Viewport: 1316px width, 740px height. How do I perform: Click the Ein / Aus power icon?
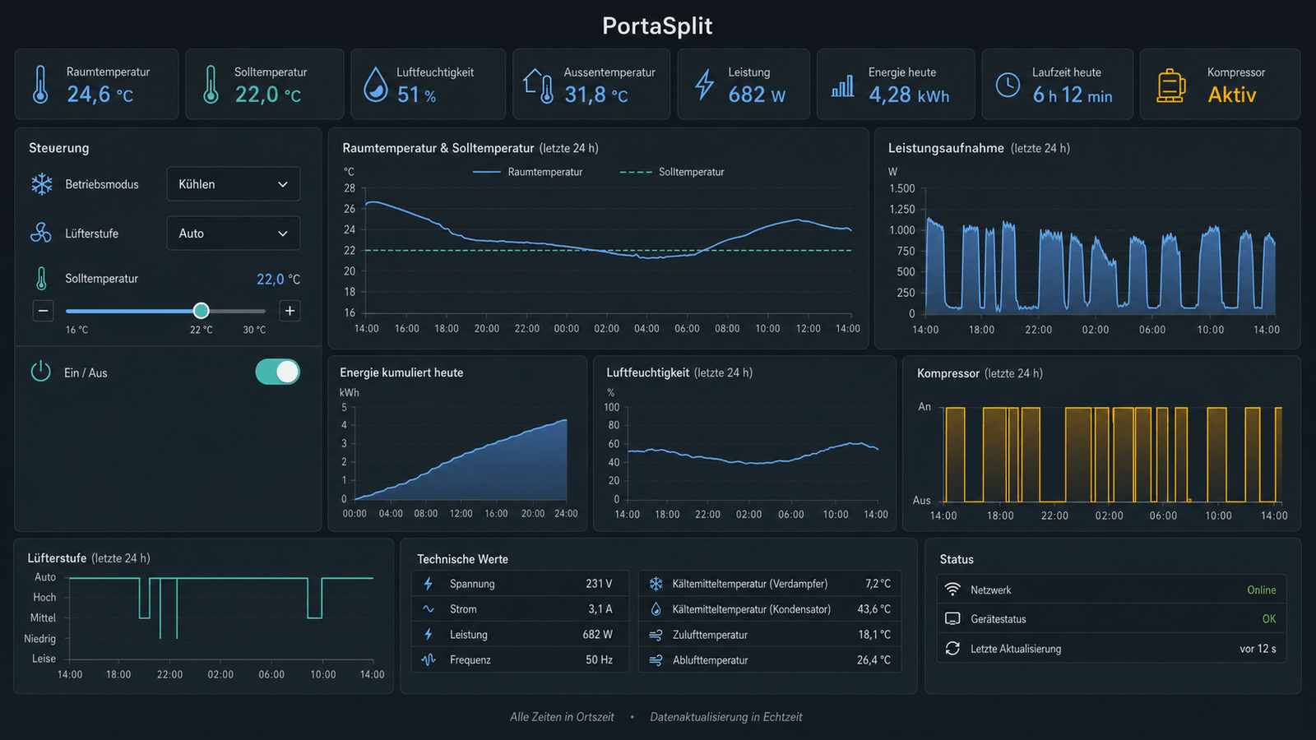pos(41,372)
